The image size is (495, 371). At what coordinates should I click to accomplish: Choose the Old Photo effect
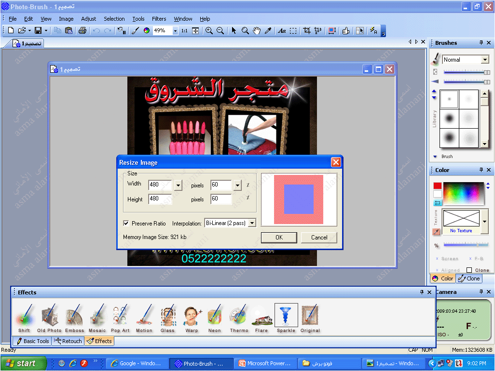pos(50,317)
